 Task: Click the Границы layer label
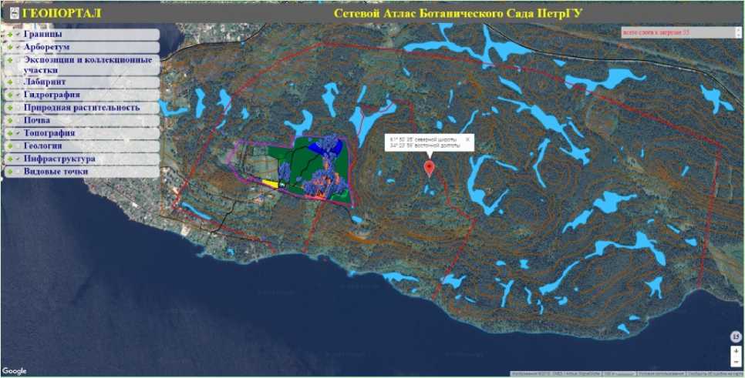tap(42, 34)
